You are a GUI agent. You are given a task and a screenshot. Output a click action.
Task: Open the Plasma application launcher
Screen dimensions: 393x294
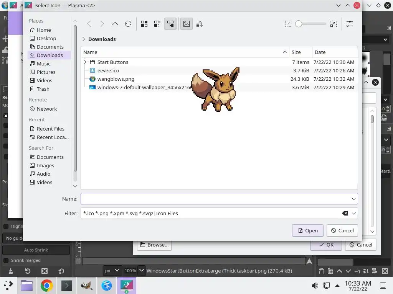pos(8,286)
